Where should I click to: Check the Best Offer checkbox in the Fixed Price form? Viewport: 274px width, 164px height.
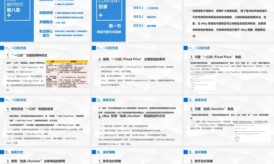click(192, 84)
